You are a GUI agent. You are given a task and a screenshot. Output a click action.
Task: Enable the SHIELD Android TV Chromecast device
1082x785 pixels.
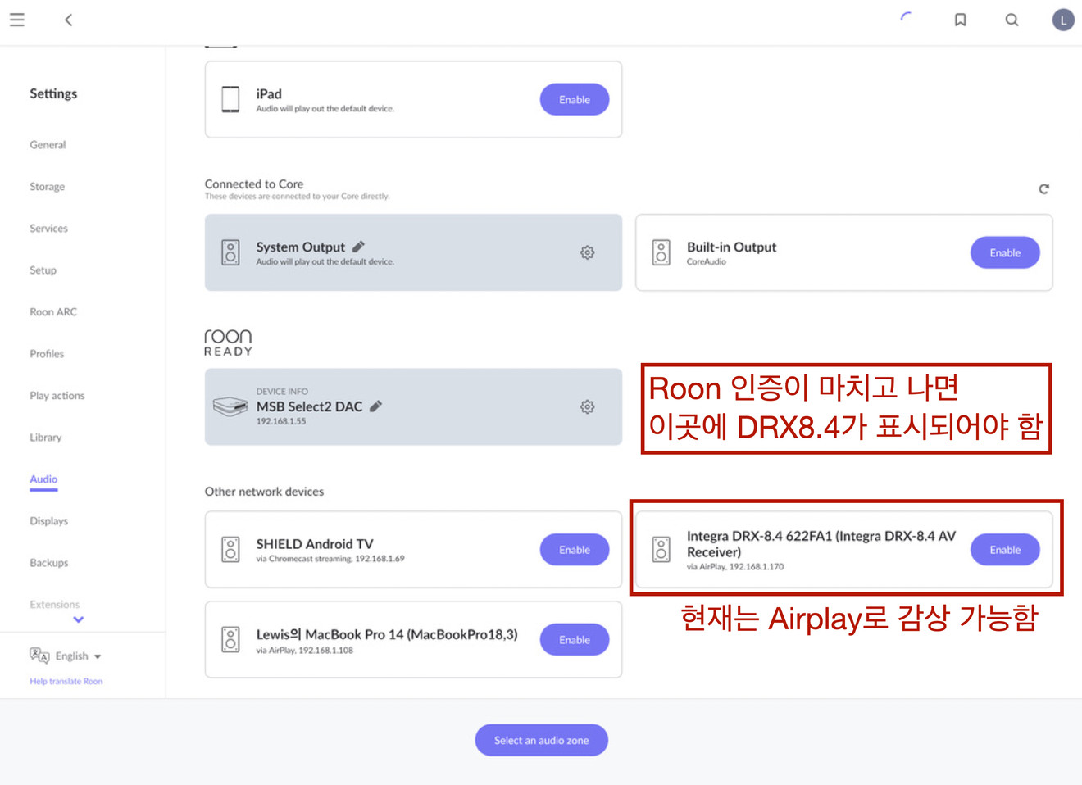click(575, 550)
